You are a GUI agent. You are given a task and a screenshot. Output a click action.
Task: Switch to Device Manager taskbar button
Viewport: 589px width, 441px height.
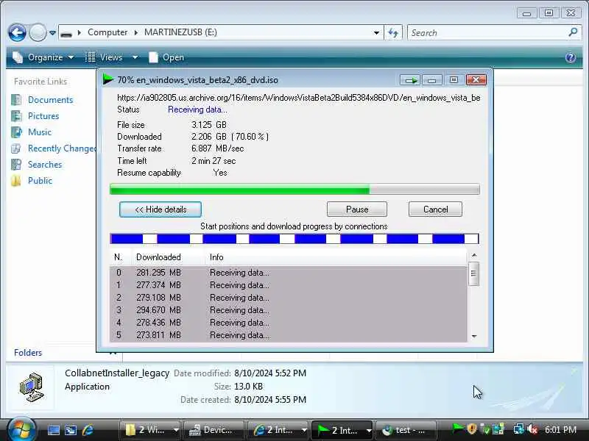tap(213, 430)
